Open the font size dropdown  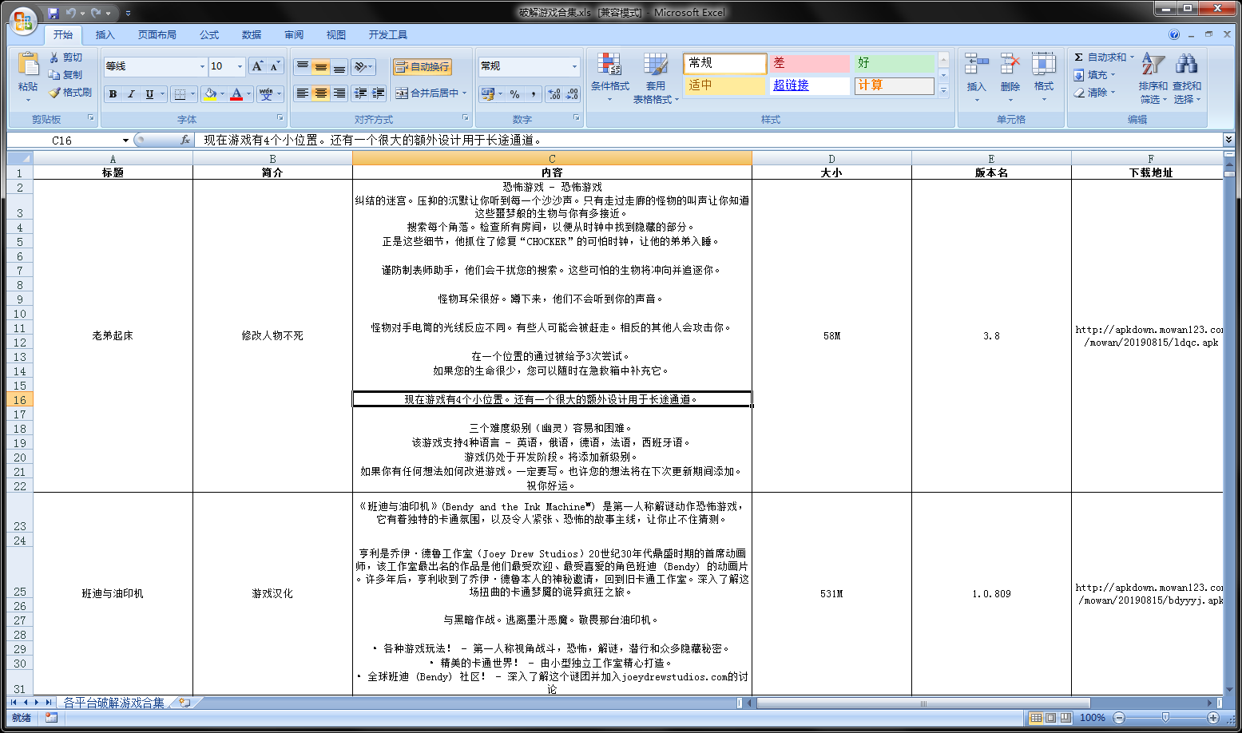[240, 66]
